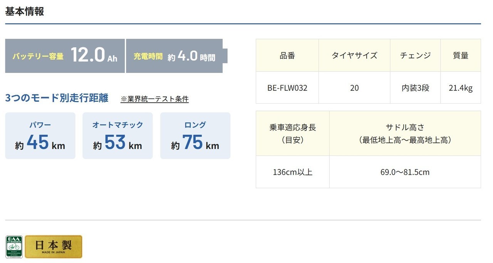Click the 3つのモード別走行距離 heading

[x=57, y=98]
